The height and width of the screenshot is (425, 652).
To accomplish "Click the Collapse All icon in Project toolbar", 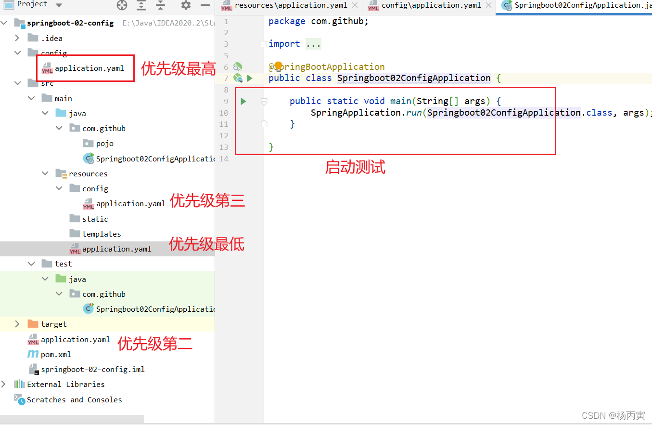I will click(160, 5).
